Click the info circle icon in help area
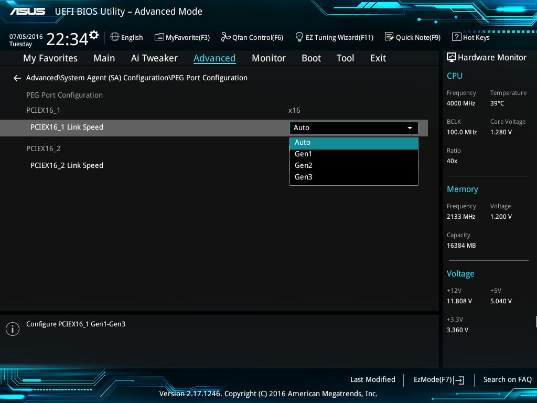 [x=13, y=329]
